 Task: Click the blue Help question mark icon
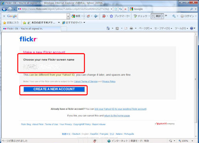(192, 28)
